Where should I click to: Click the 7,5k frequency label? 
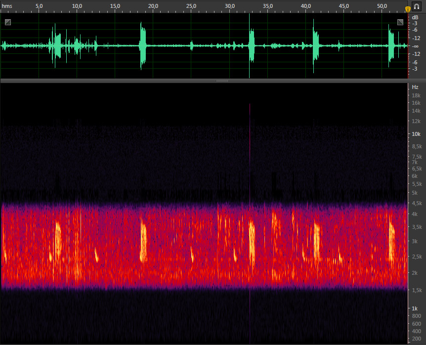pyautogui.click(x=417, y=157)
